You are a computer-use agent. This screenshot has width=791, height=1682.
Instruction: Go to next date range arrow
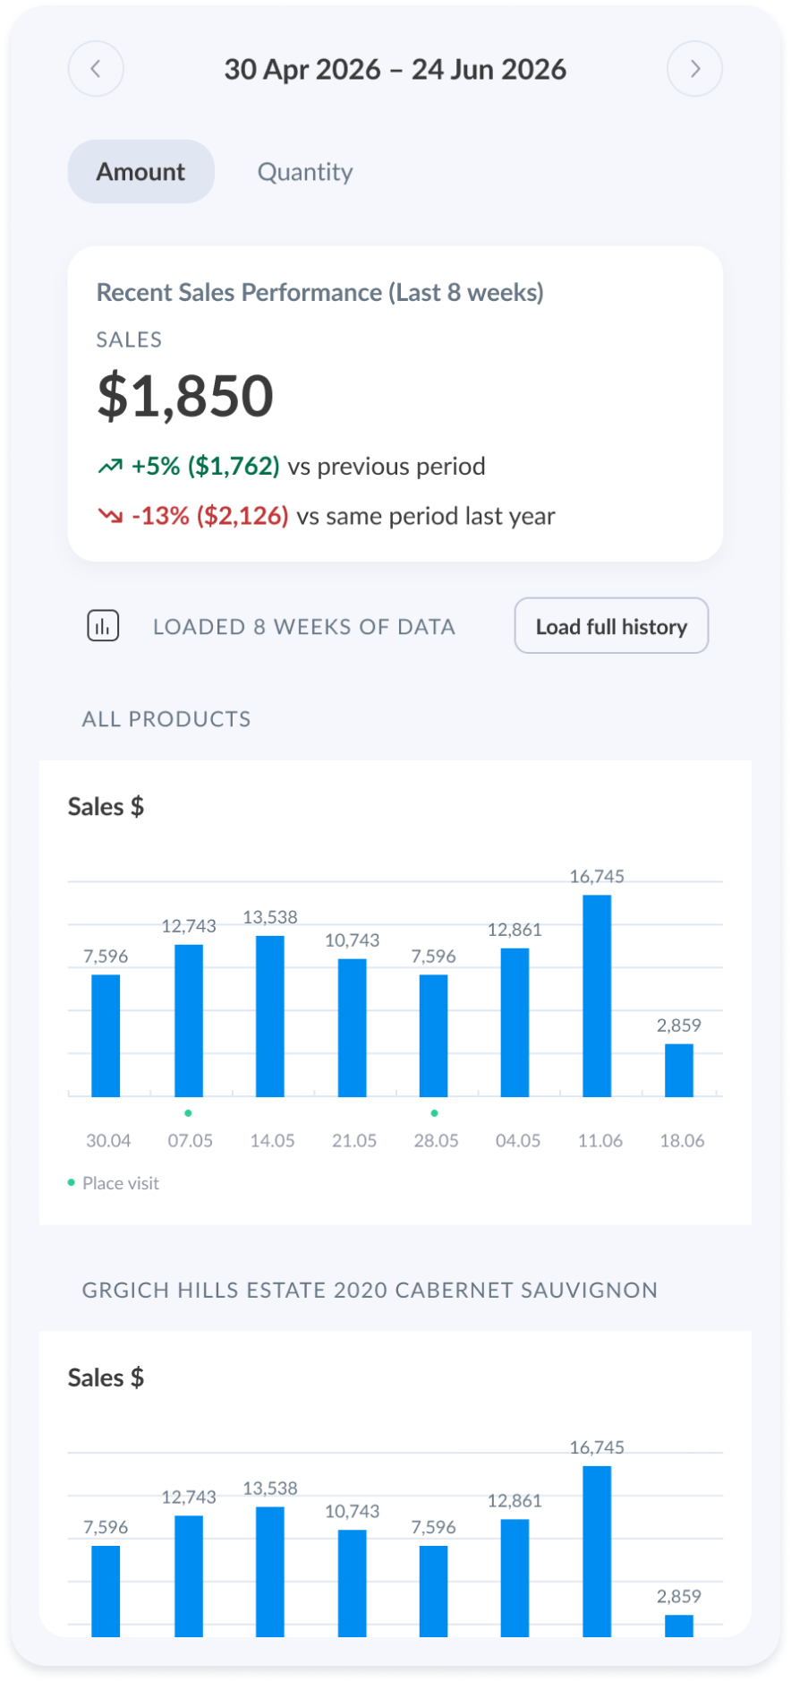point(694,69)
